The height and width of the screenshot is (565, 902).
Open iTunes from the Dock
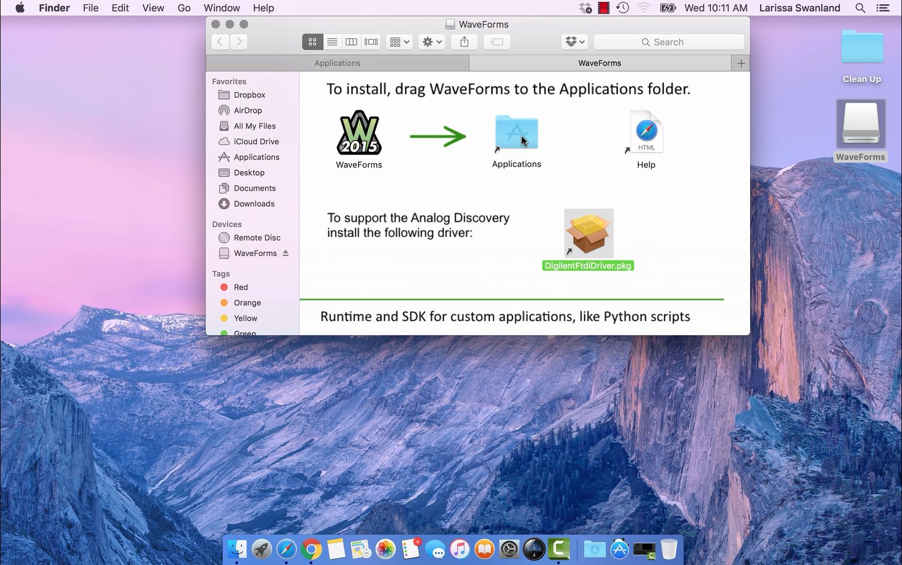[460, 549]
